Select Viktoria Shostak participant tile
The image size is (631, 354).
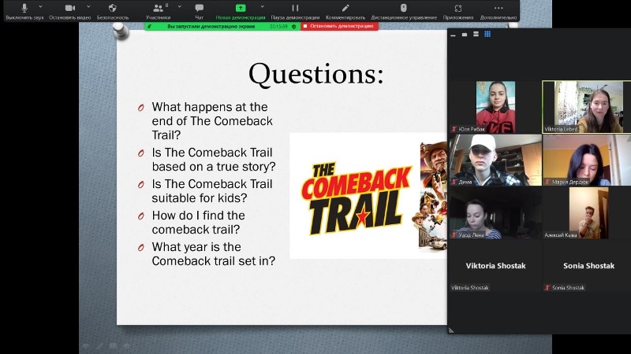click(x=495, y=266)
